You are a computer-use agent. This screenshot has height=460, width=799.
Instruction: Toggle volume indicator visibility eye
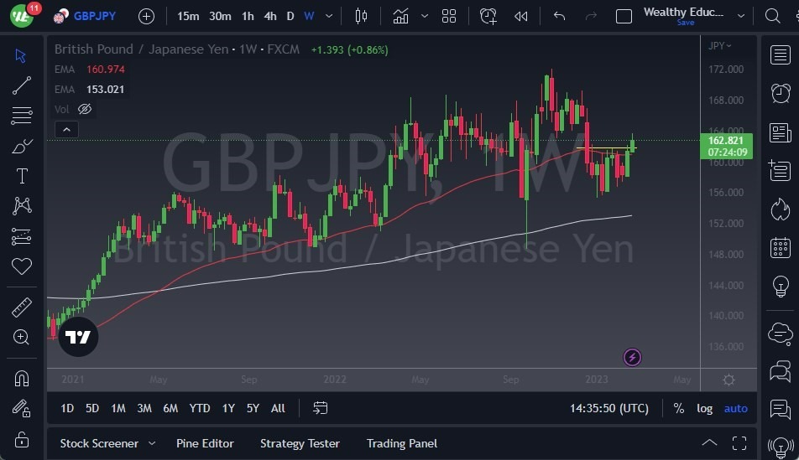pos(85,109)
